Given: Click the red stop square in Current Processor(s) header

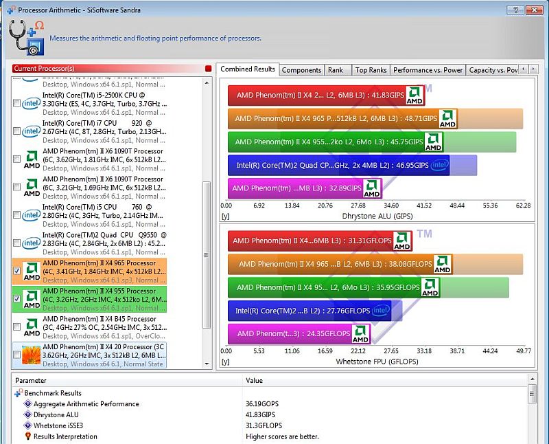Looking at the screenshot, I should click(x=209, y=69).
